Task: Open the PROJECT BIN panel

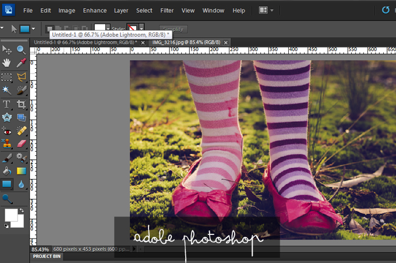Action: coord(47,256)
